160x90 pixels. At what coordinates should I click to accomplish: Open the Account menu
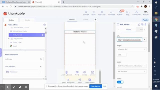tap(145, 13)
